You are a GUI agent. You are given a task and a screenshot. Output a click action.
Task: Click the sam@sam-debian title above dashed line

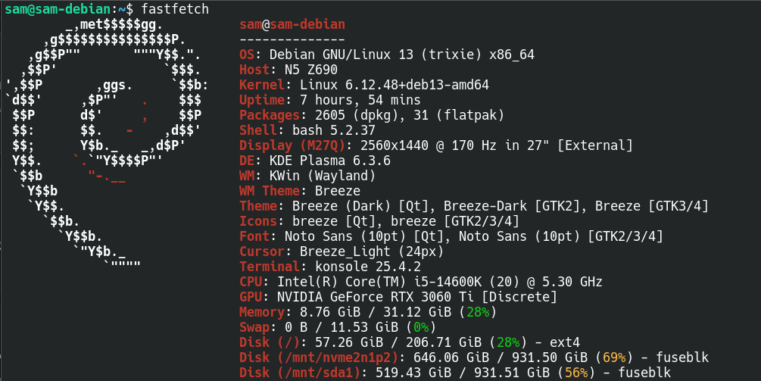click(292, 24)
